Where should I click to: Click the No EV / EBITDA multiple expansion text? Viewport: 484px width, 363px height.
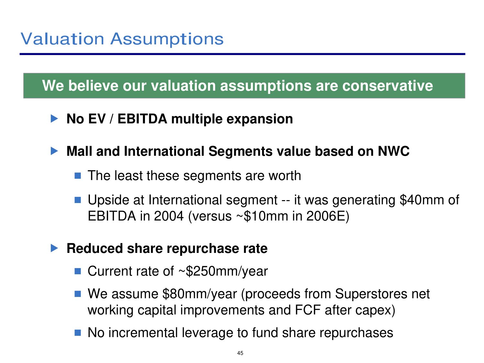pos(180,119)
